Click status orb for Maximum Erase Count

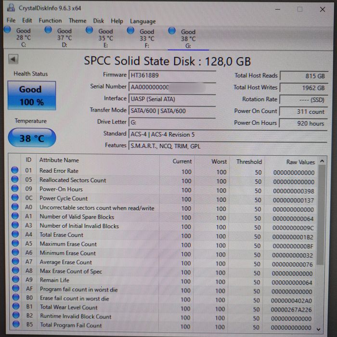click(15, 243)
